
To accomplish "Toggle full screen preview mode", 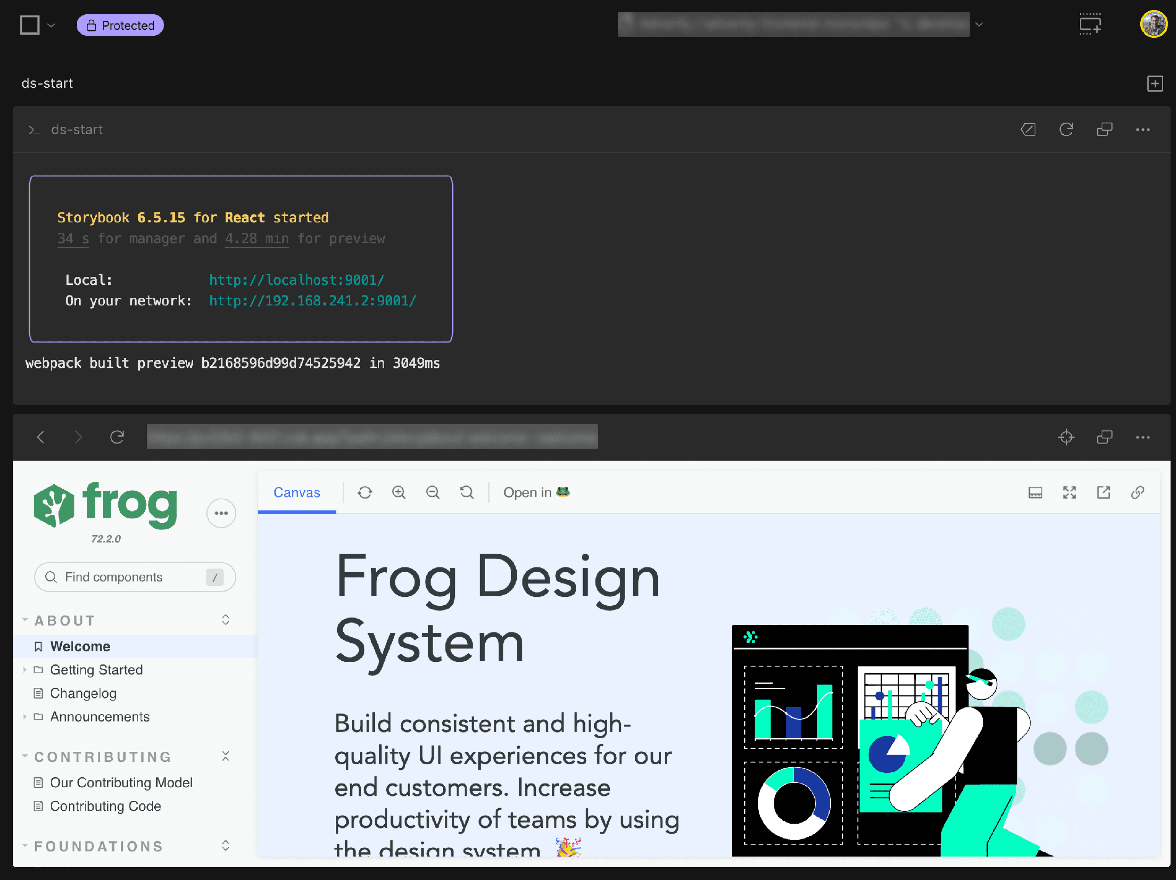I will tap(1070, 492).
